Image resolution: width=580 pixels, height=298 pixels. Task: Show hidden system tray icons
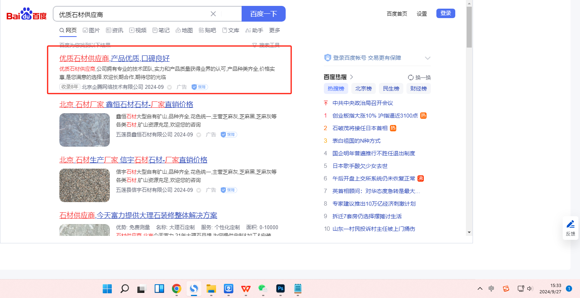(x=480, y=289)
